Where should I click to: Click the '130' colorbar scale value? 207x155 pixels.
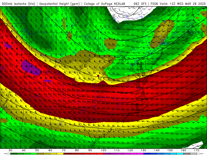(x=143, y=150)
